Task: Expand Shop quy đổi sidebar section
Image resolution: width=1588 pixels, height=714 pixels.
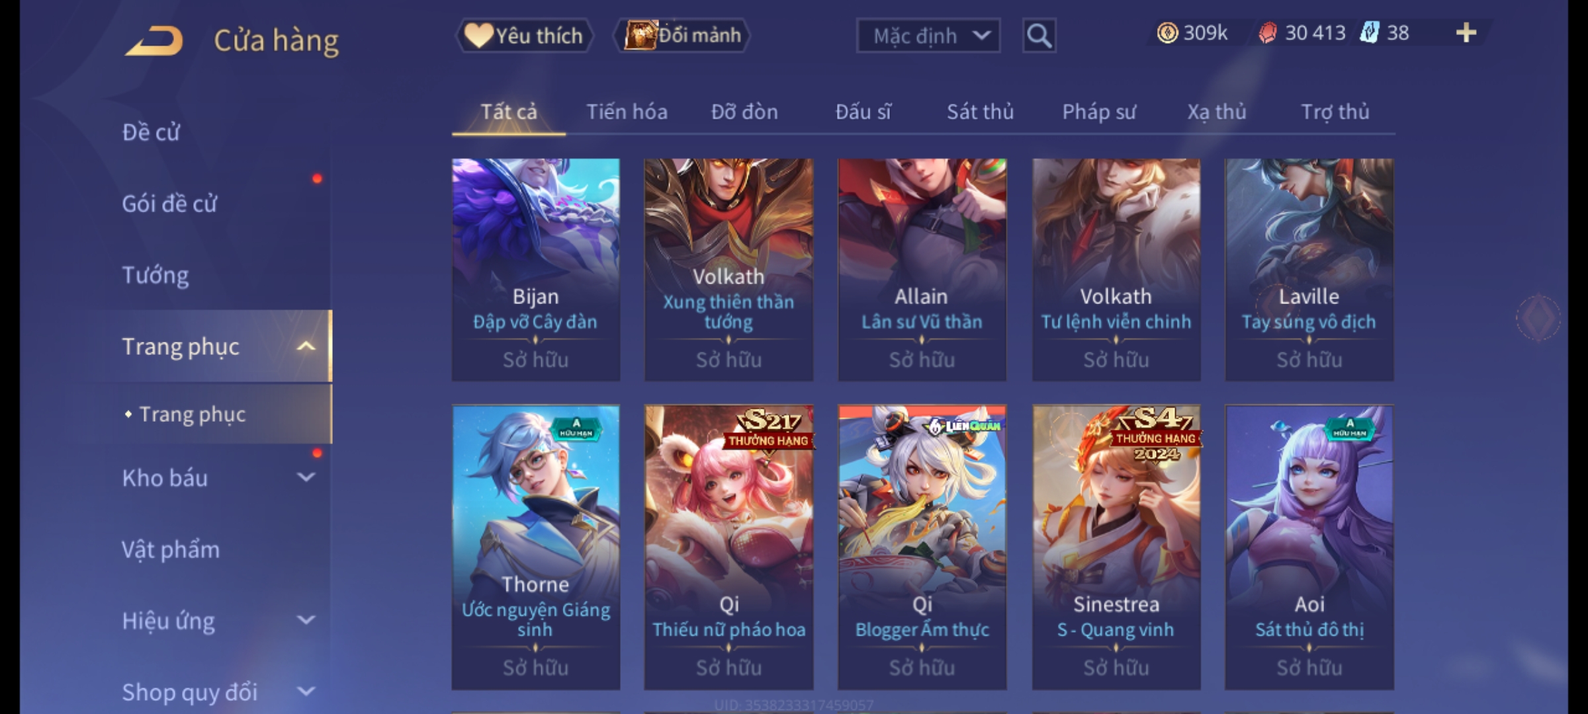Action: pos(306,692)
